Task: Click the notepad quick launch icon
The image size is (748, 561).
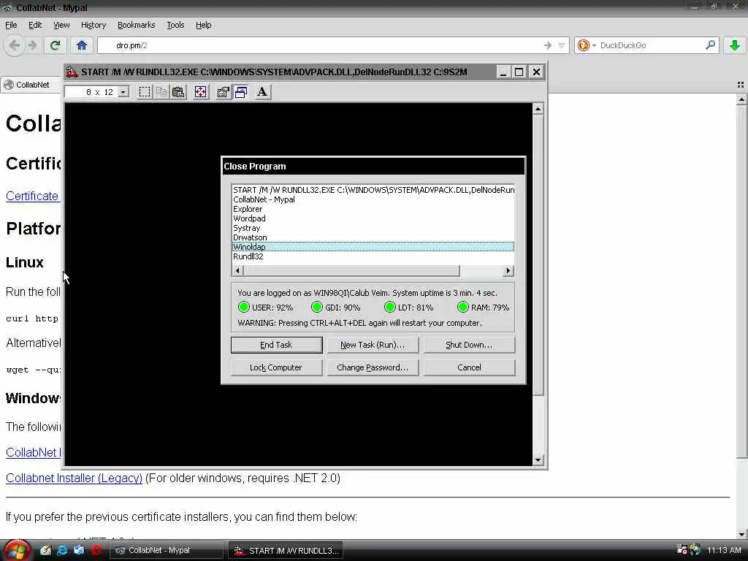Action: (x=45, y=550)
